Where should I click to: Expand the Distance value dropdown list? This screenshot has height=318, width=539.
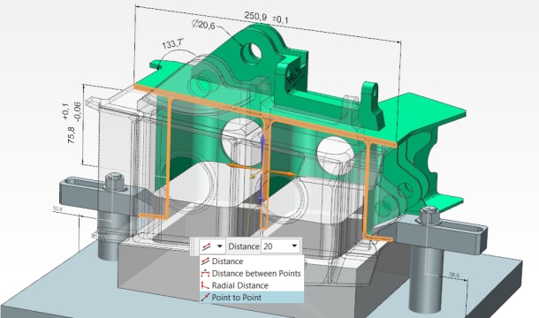294,246
